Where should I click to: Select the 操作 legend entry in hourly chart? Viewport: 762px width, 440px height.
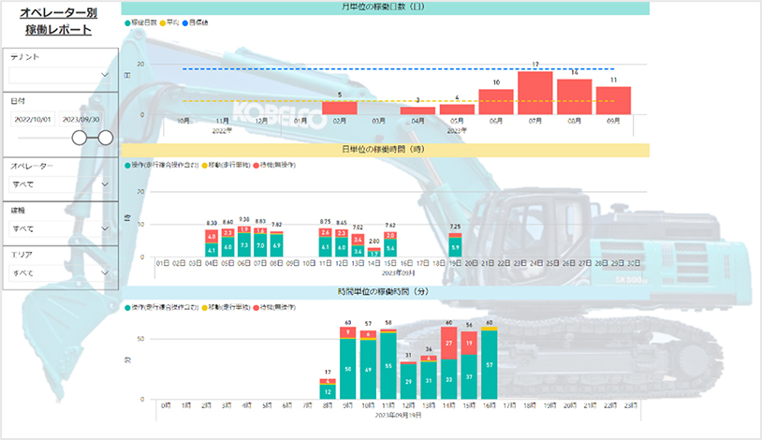[x=162, y=307]
